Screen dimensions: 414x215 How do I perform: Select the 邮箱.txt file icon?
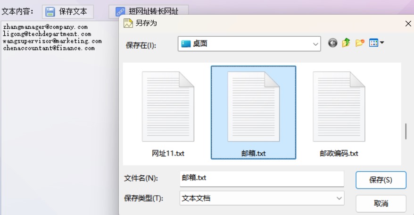click(x=253, y=107)
